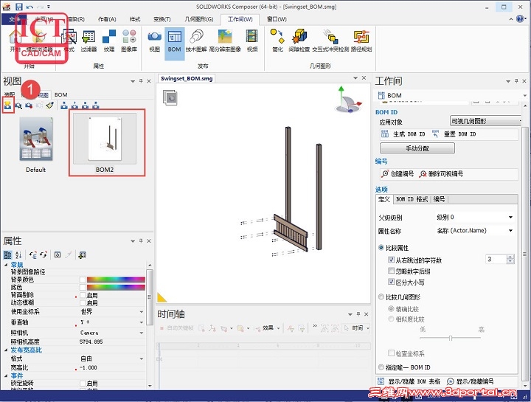Click the save icon in title bar
This screenshot has height=402, width=531.
tap(19, 7)
